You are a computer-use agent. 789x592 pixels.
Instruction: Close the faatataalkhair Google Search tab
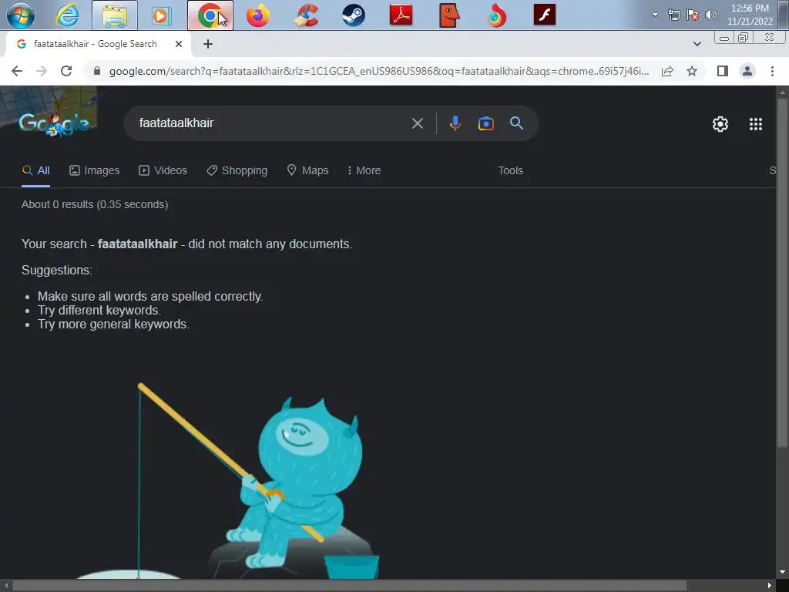click(179, 44)
